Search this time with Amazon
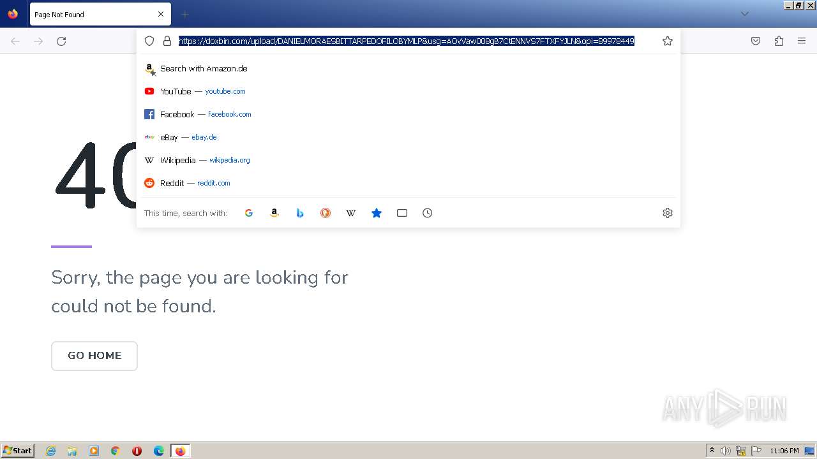817x459 pixels. pos(274,213)
